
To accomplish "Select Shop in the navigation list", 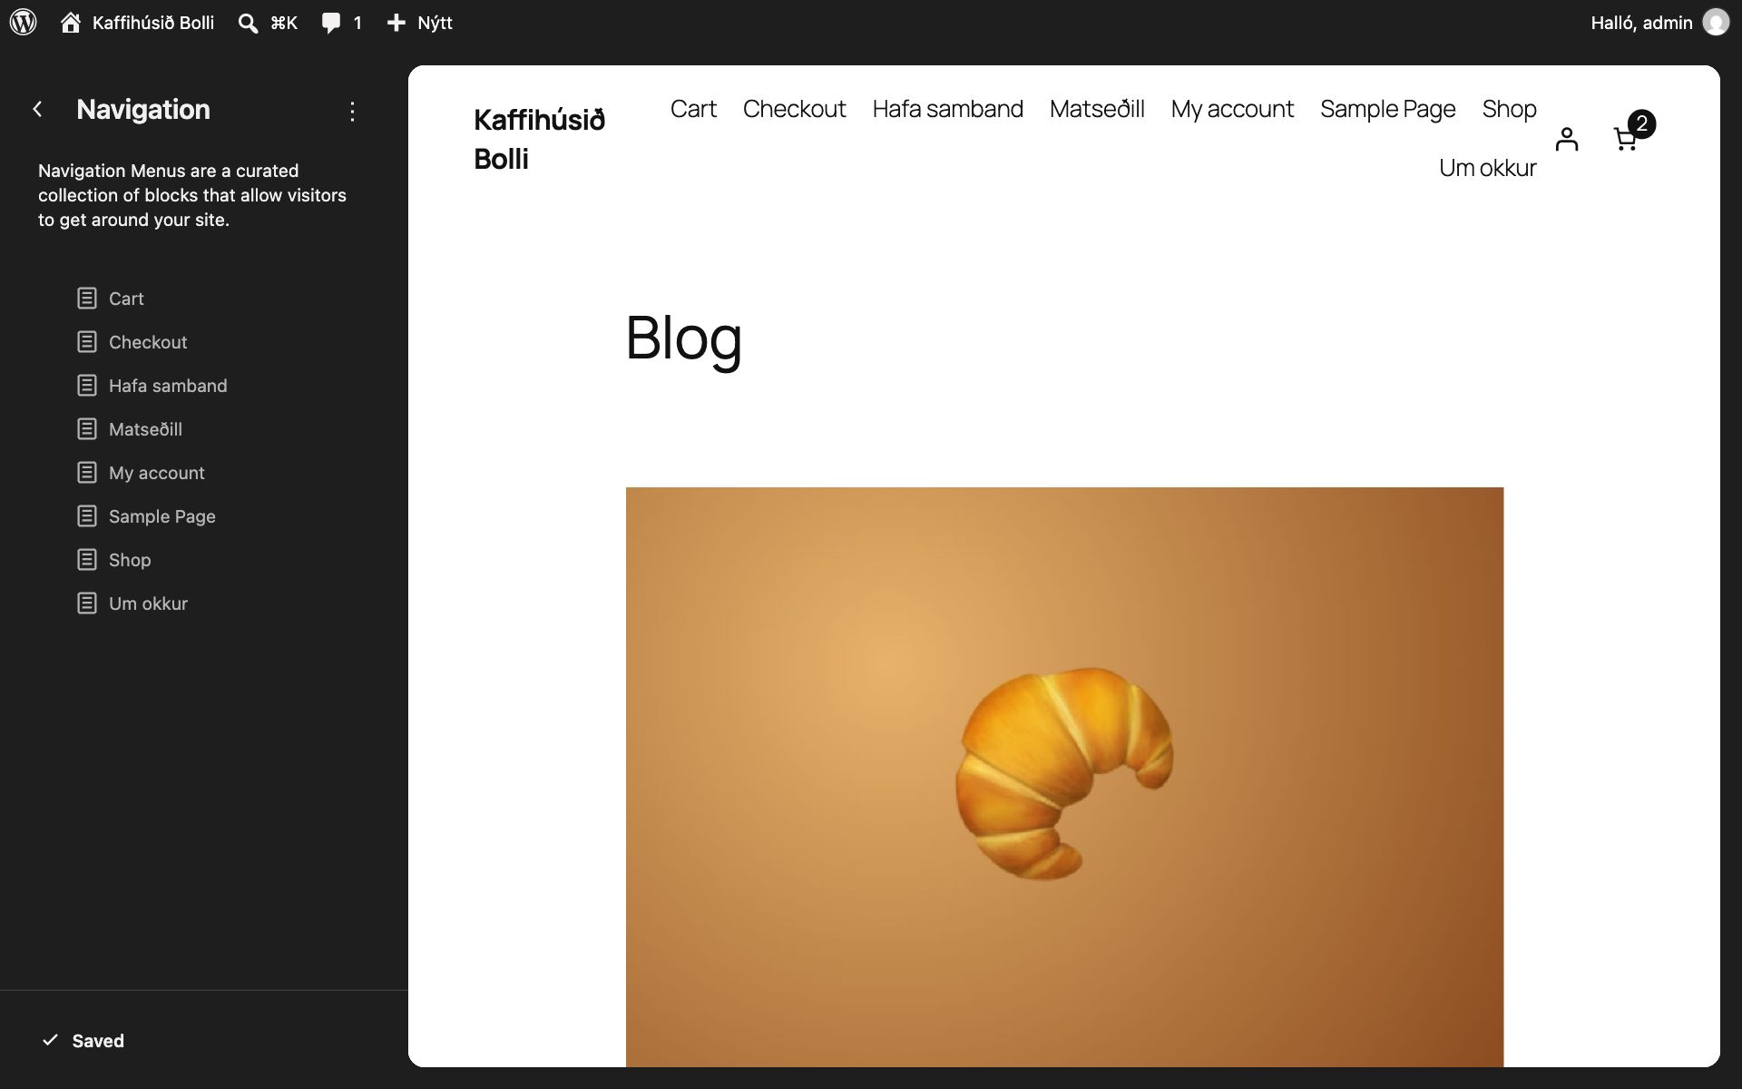I will click(x=130, y=560).
